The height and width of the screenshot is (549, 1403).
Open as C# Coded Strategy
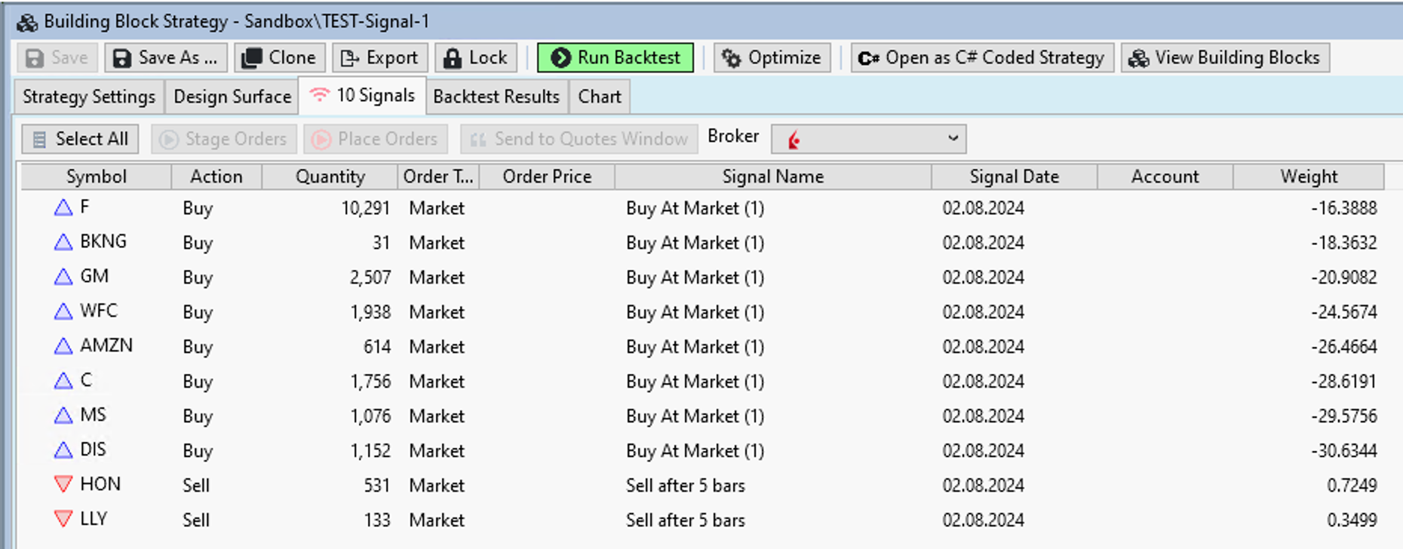[982, 58]
